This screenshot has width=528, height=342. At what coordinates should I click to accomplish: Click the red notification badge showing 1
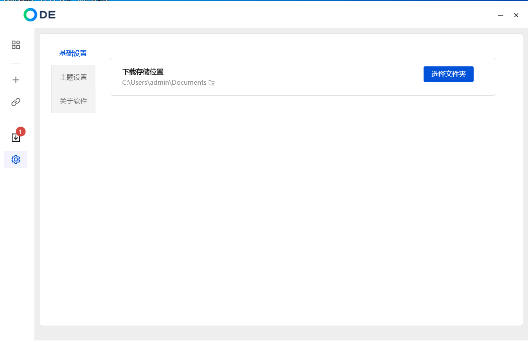[21, 132]
